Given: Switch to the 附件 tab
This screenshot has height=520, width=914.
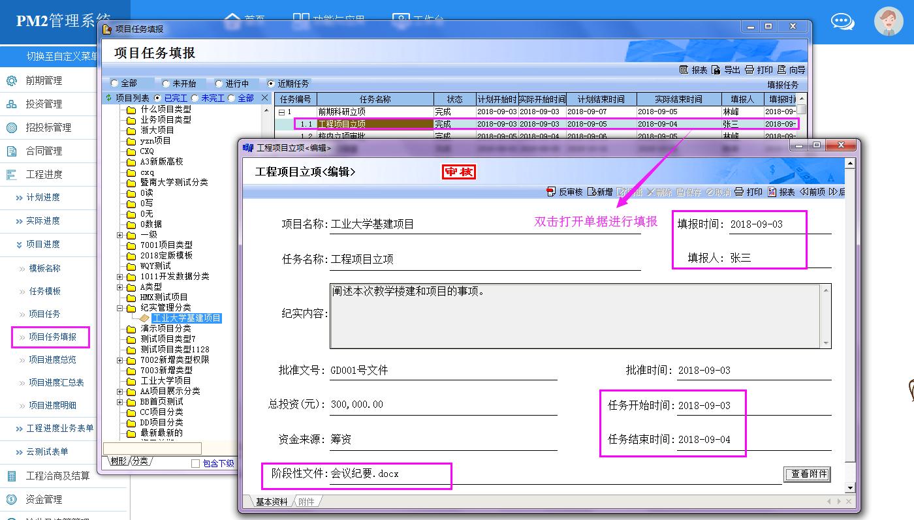Looking at the screenshot, I should click(x=306, y=502).
